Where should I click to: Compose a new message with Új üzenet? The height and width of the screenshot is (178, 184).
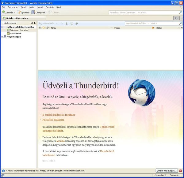click(x=23, y=13)
